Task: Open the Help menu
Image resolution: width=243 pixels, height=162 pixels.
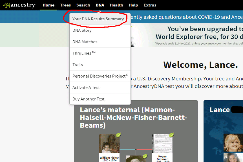Action: tap(133, 5)
